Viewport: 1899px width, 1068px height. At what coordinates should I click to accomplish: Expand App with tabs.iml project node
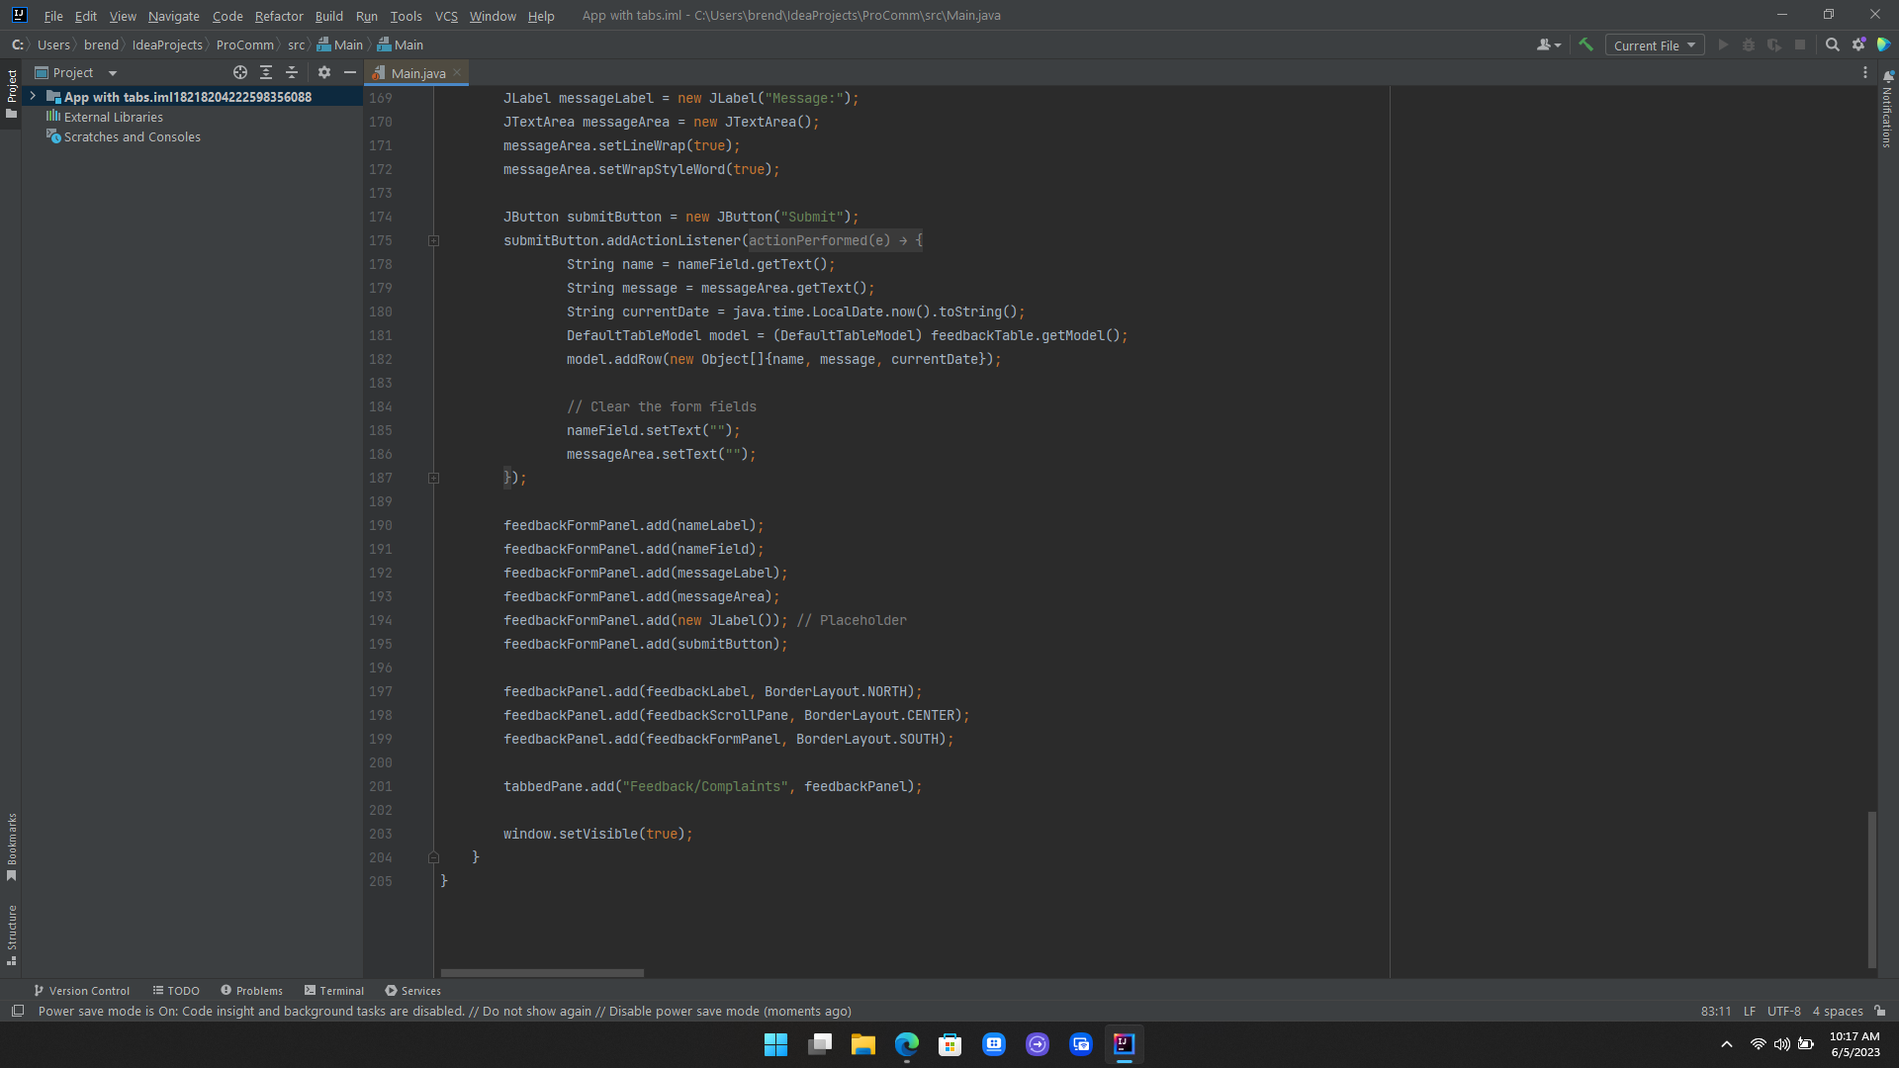click(33, 96)
